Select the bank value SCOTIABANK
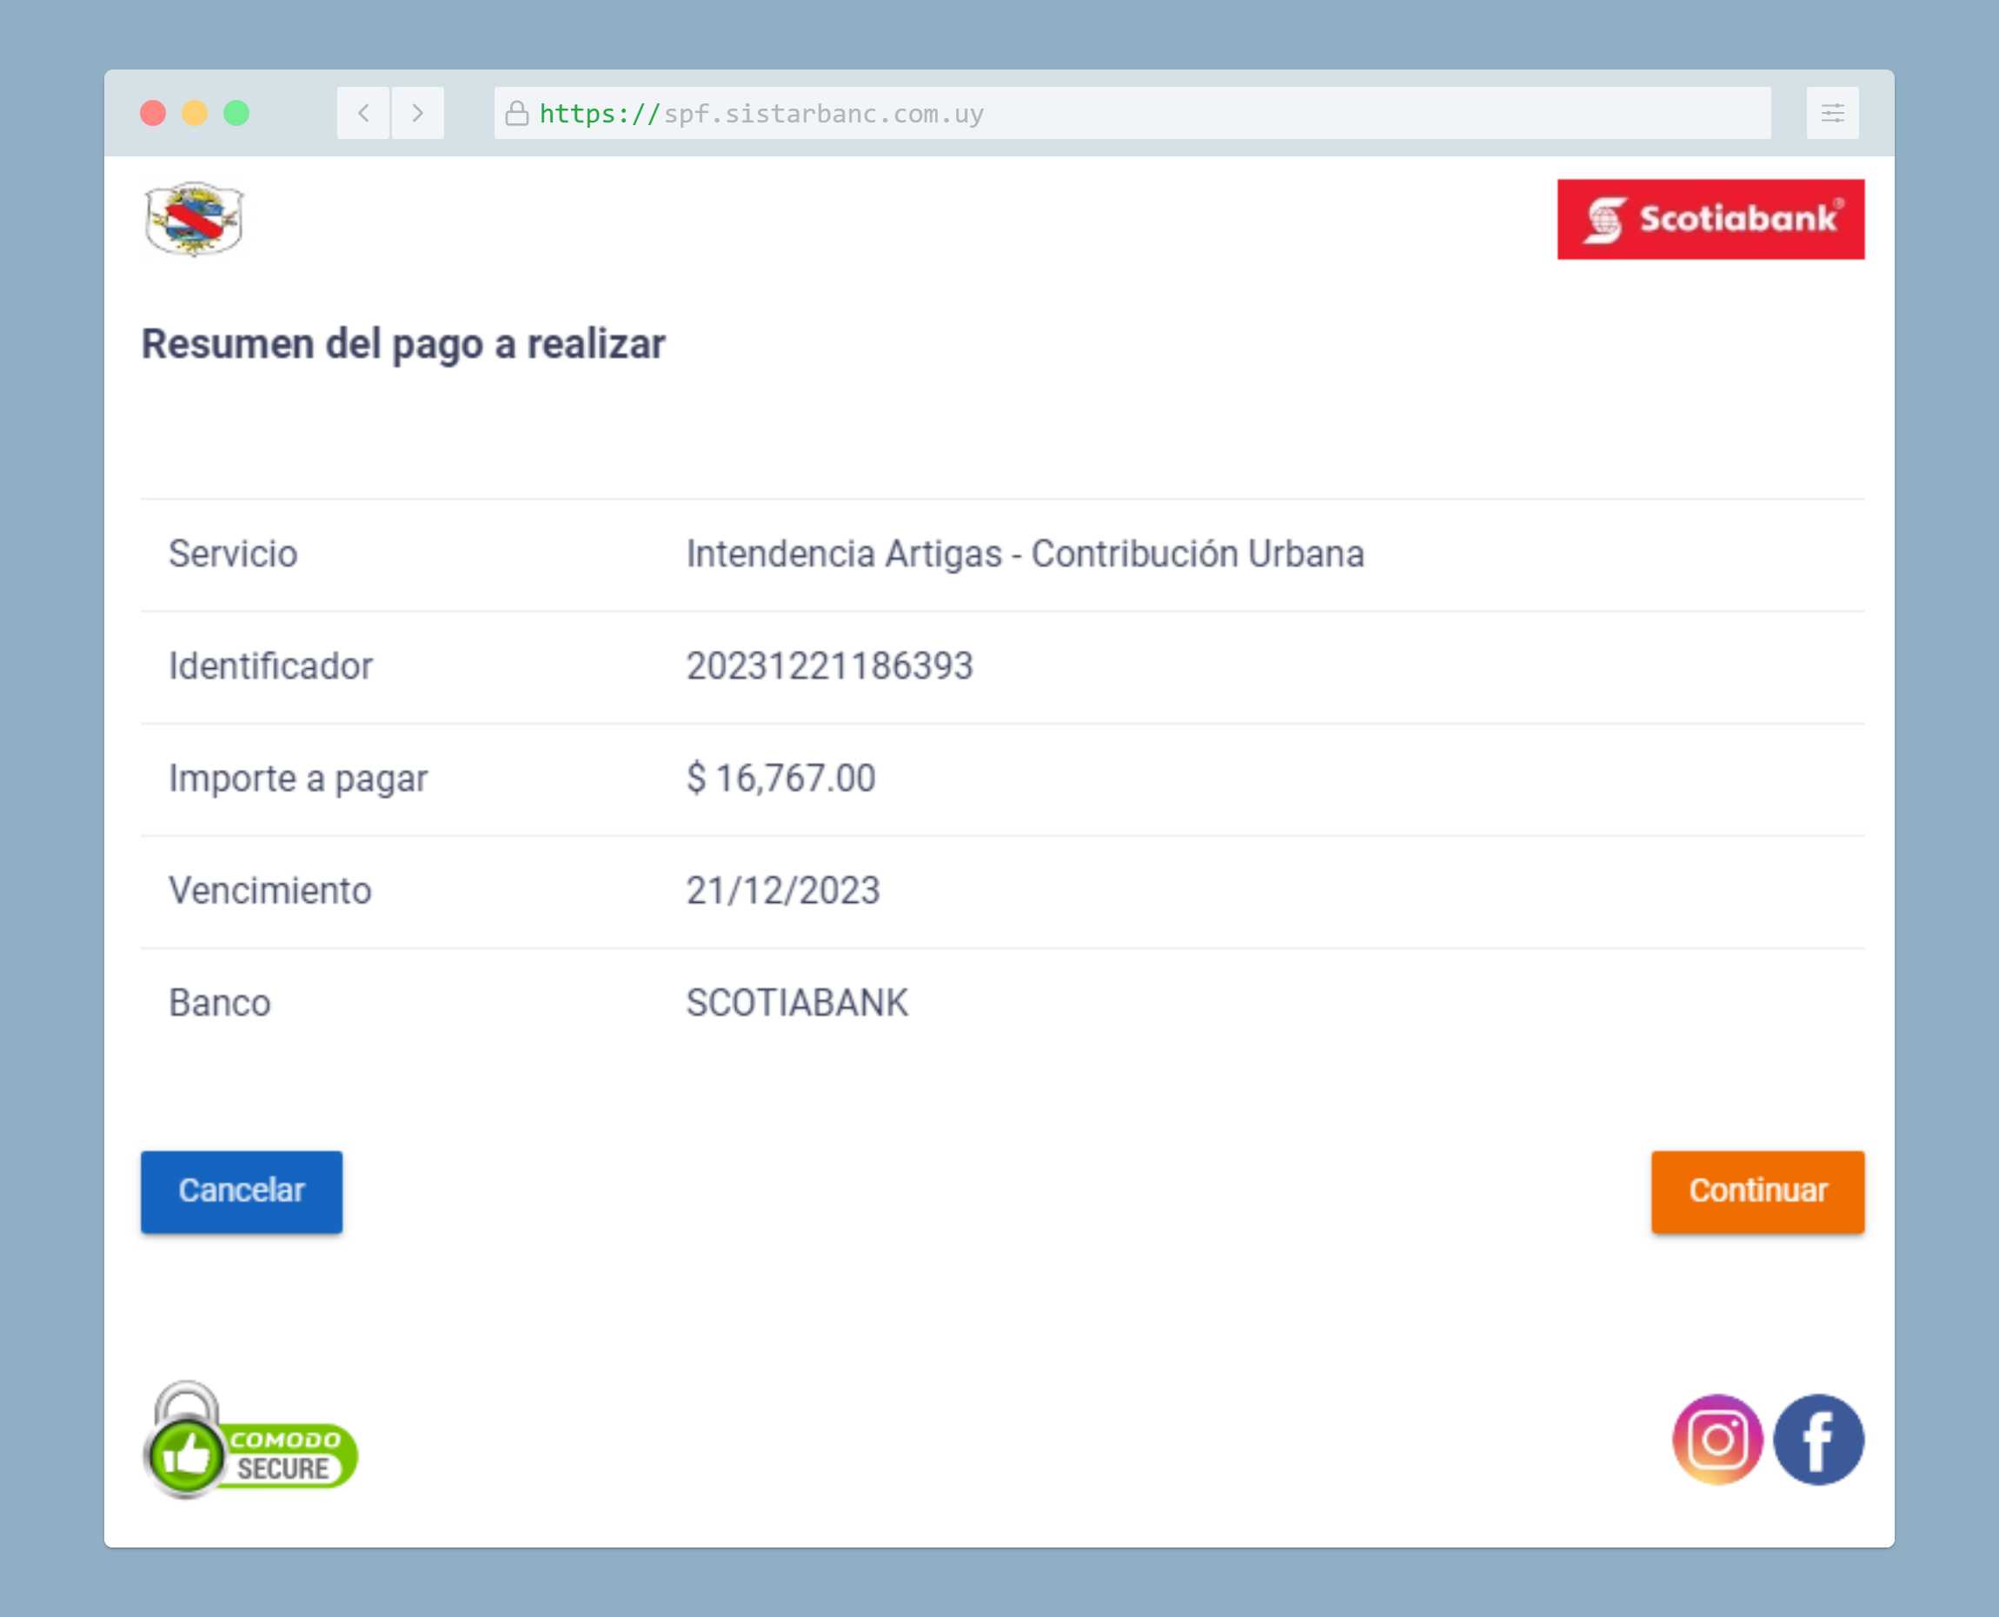Image resolution: width=1999 pixels, height=1617 pixels. click(796, 1004)
